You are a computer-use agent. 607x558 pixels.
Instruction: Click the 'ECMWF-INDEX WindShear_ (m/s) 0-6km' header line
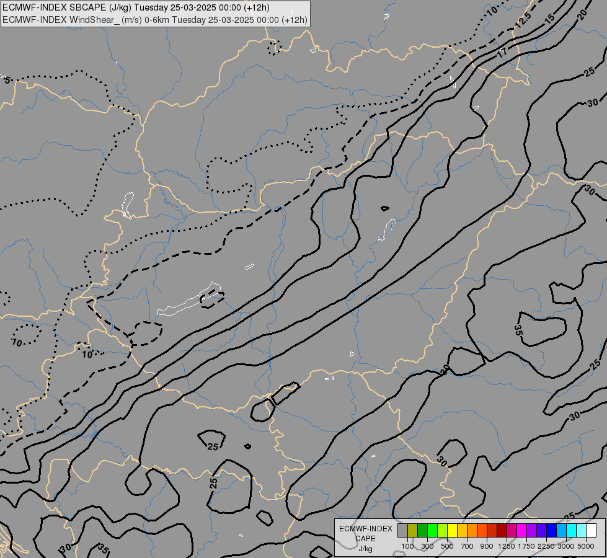point(154,20)
